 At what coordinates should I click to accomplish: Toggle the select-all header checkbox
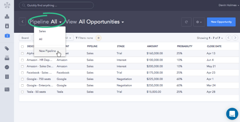tap(22, 47)
